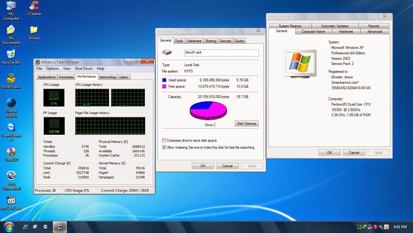Switch to the Tools tab in drive Properties
Image resolution: width=413 pixels, height=233 pixels.
point(179,41)
